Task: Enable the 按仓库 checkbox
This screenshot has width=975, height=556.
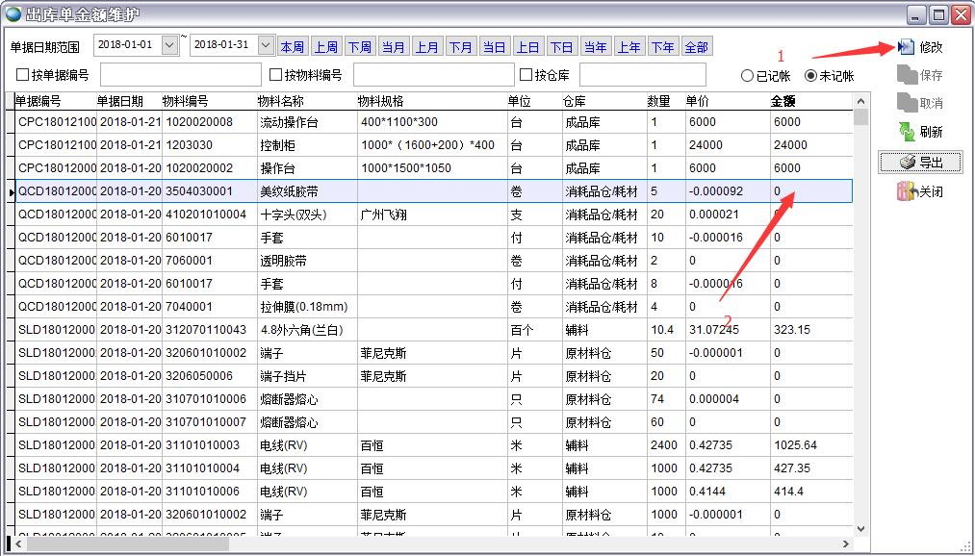Action: pyautogui.click(x=526, y=74)
